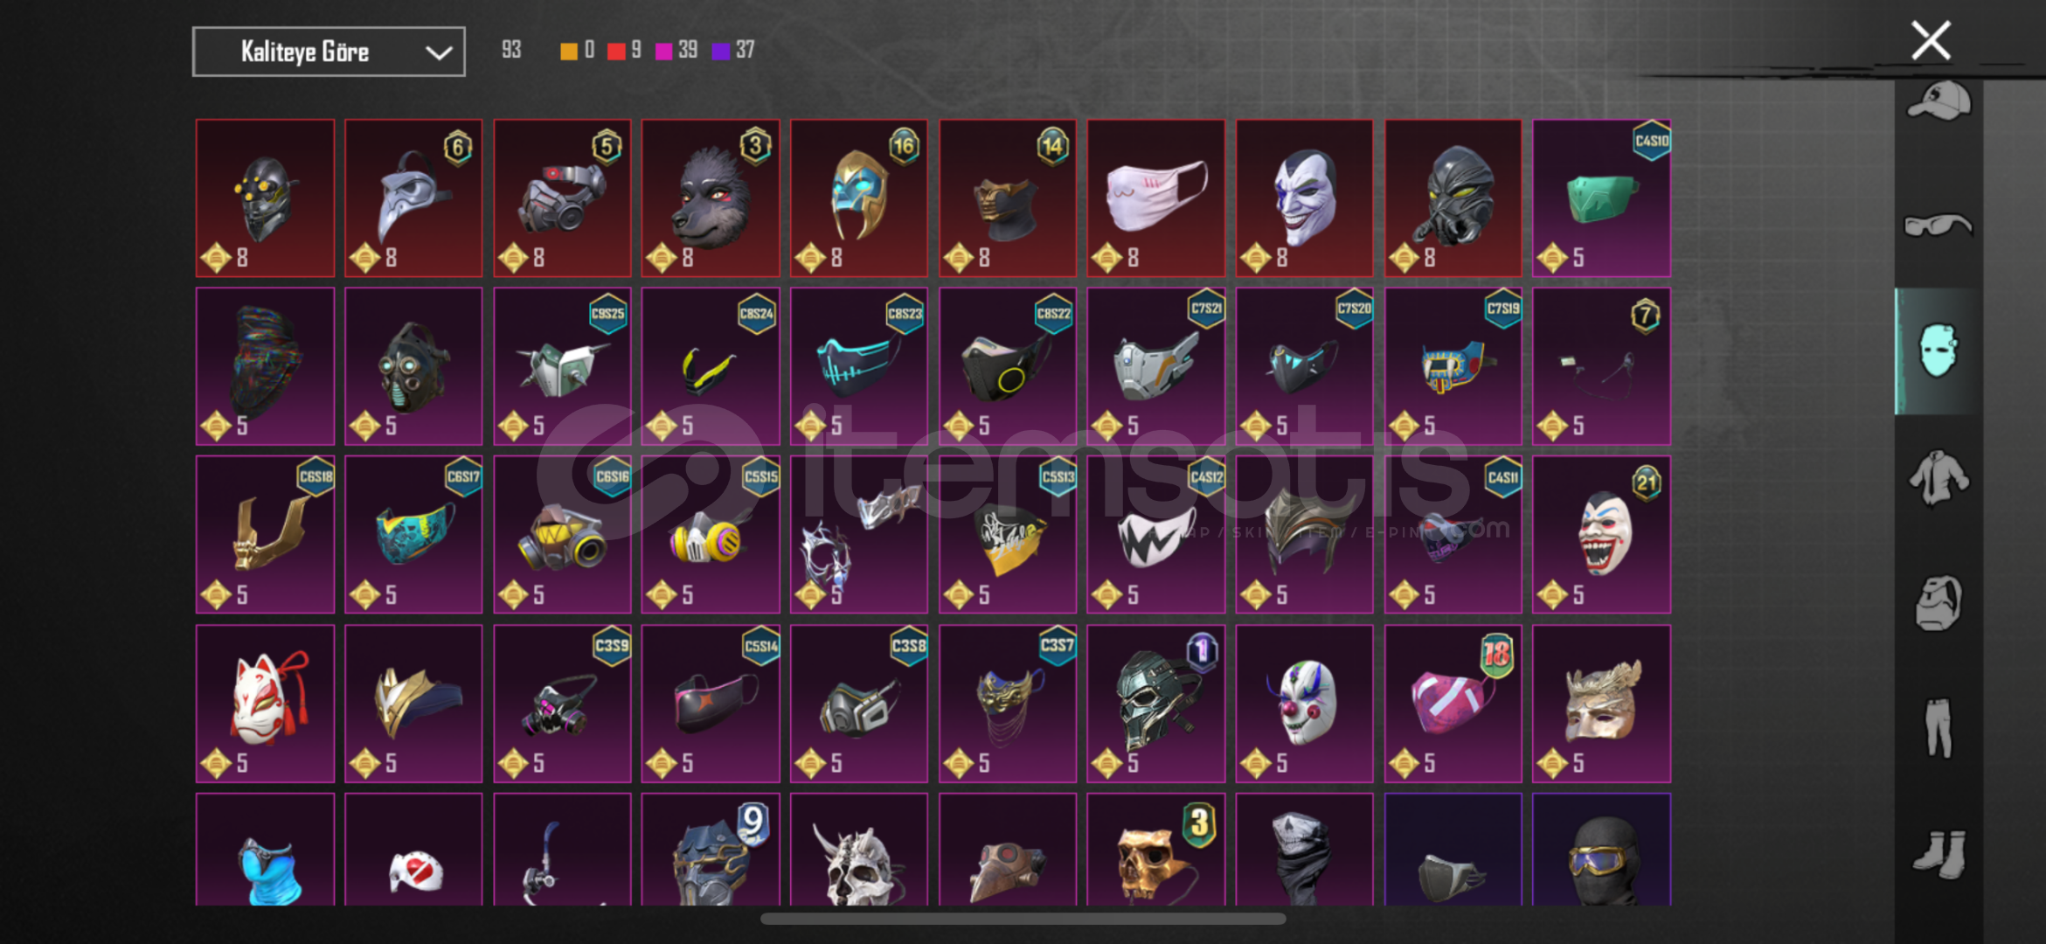Pick the C8S25 spiked mask item

[562, 366]
